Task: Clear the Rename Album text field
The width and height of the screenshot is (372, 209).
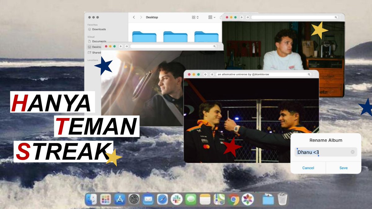Action: click(x=352, y=152)
